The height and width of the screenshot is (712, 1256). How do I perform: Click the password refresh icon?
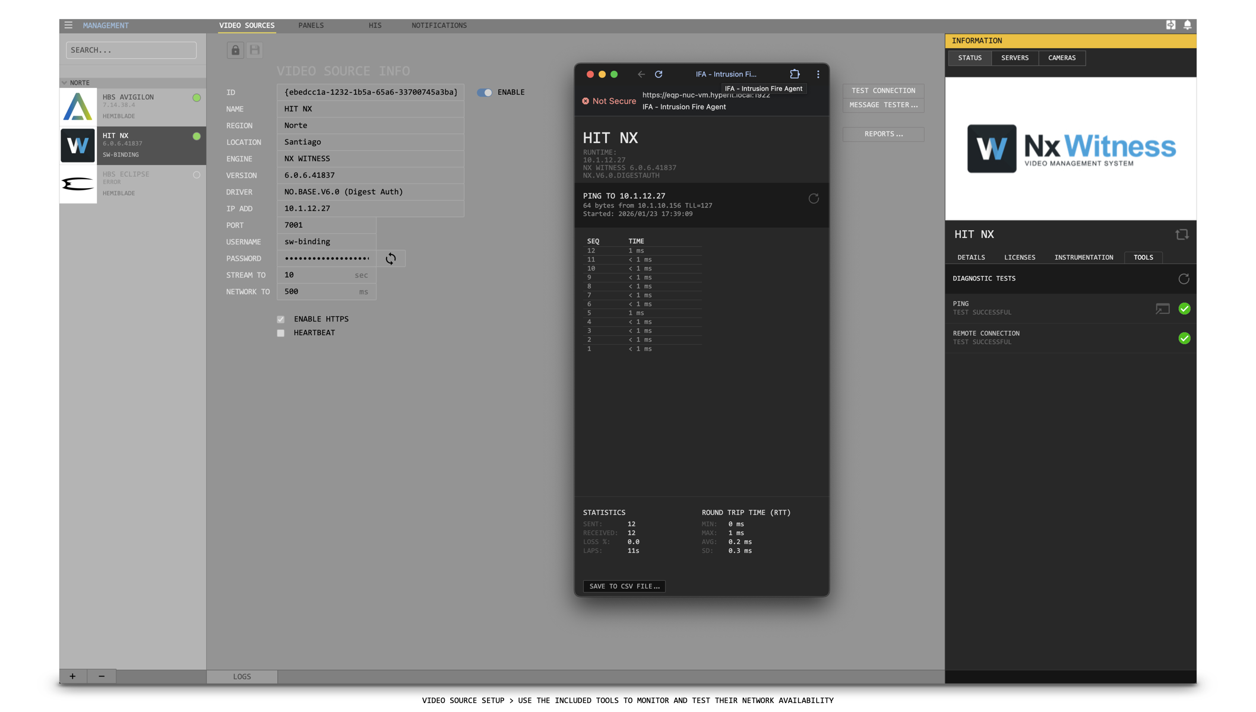[x=391, y=259]
